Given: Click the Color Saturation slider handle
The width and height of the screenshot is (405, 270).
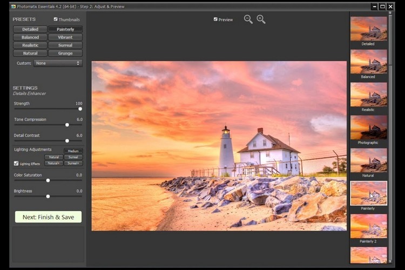Looking at the screenshot, I should pos(48,180).
